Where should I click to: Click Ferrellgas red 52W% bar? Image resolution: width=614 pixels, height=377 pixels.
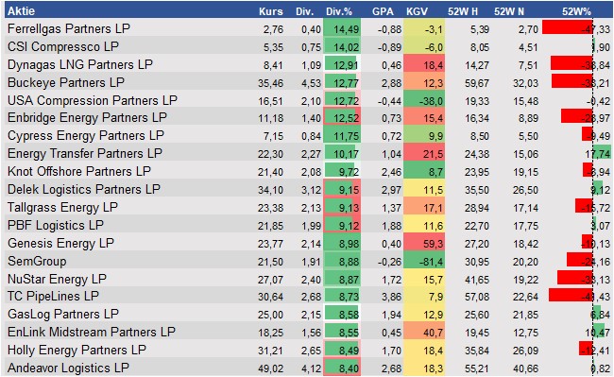tap(568, 27)
